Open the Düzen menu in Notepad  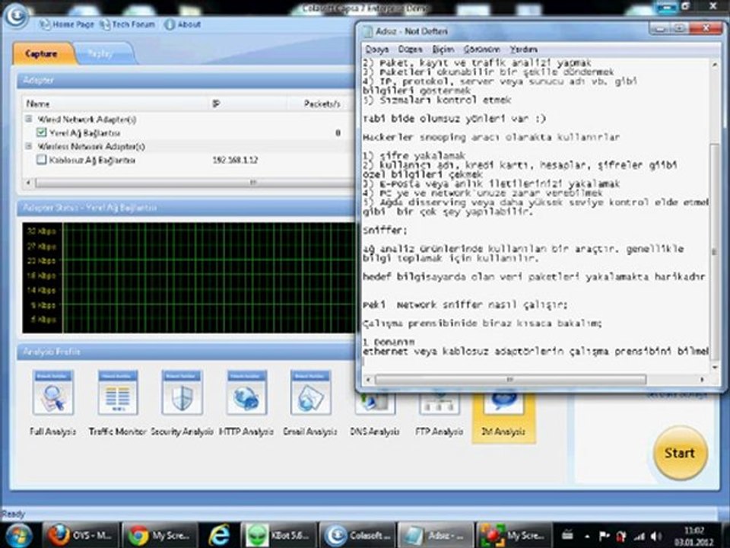pos(410,49)
